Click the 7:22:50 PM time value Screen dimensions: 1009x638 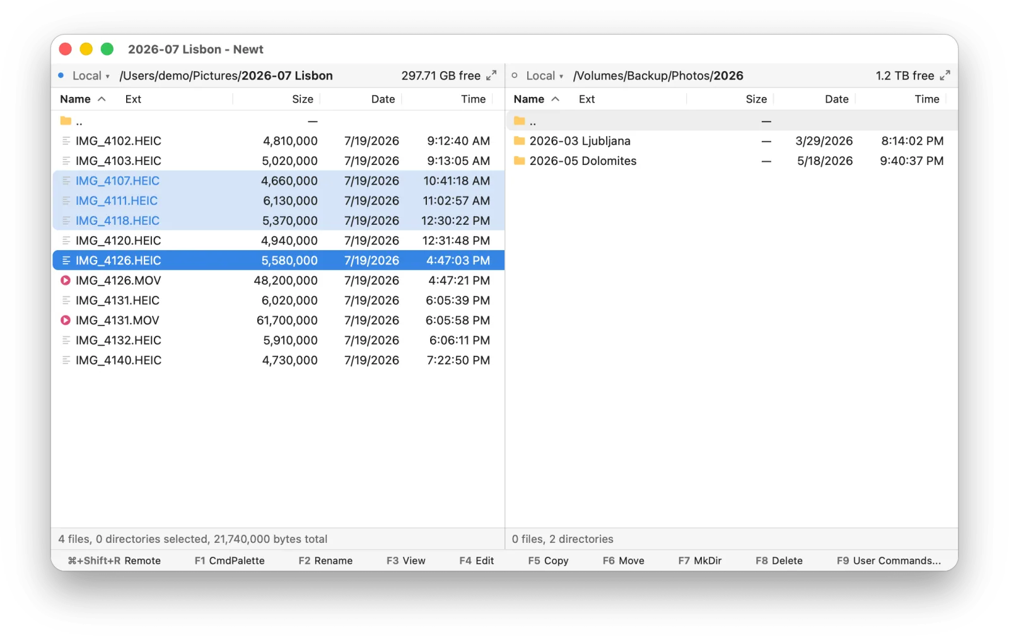click(458, 360)
